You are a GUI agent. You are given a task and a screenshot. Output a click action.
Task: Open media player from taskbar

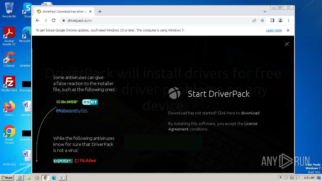pos(37,178)
